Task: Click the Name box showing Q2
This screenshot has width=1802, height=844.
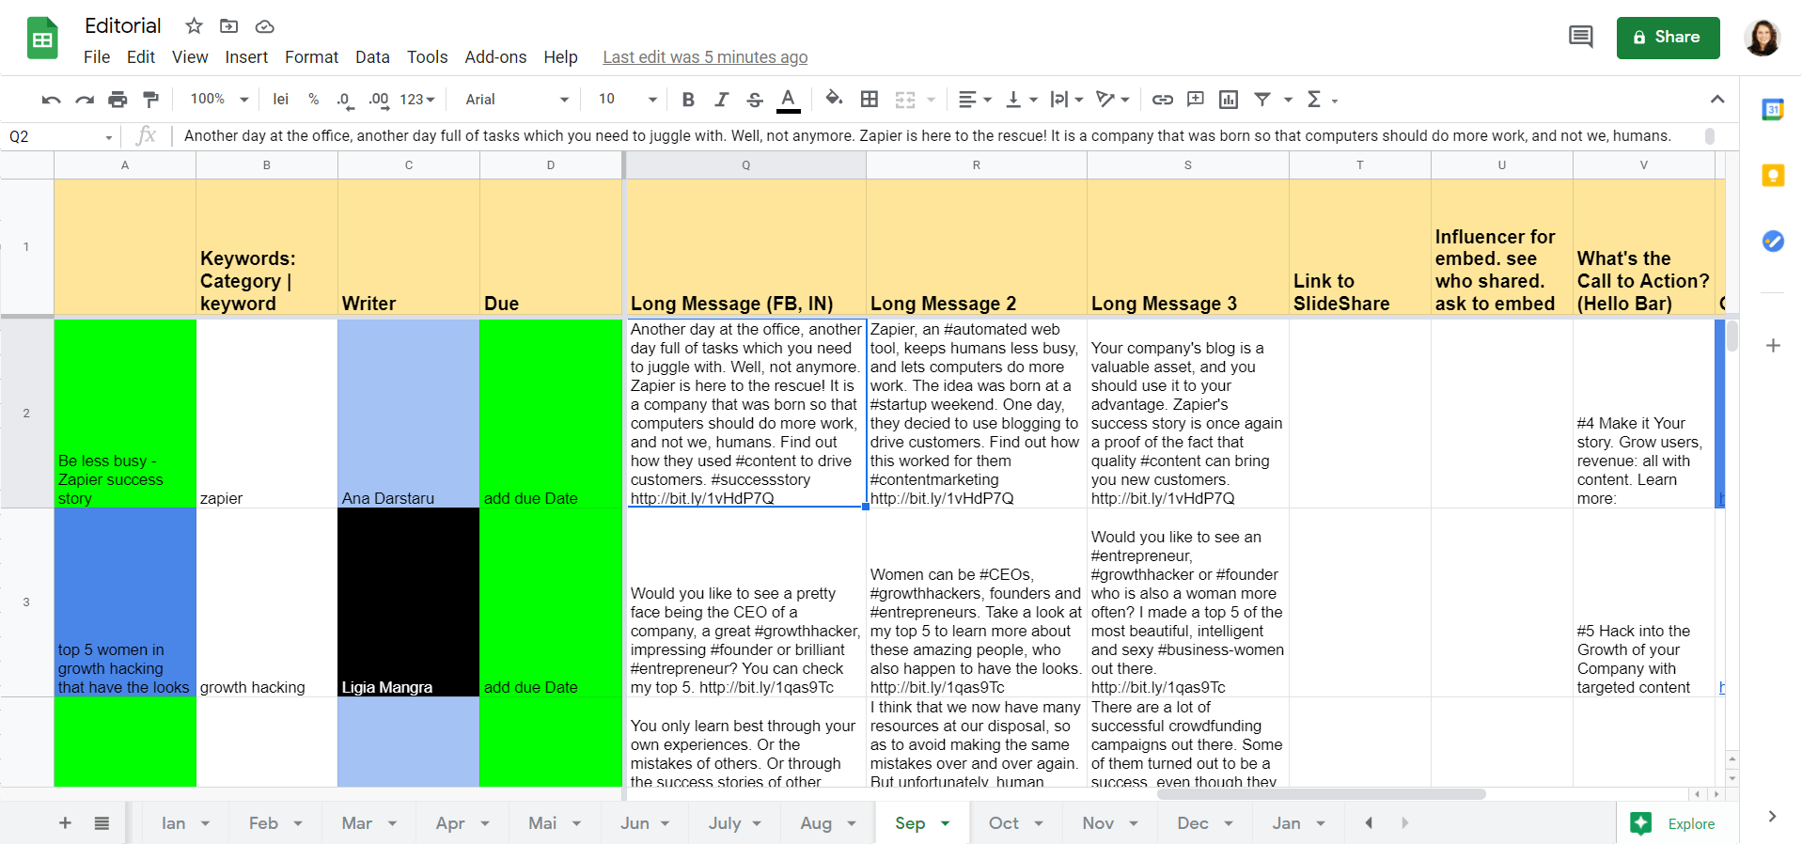Action: [x=59, y=137]
